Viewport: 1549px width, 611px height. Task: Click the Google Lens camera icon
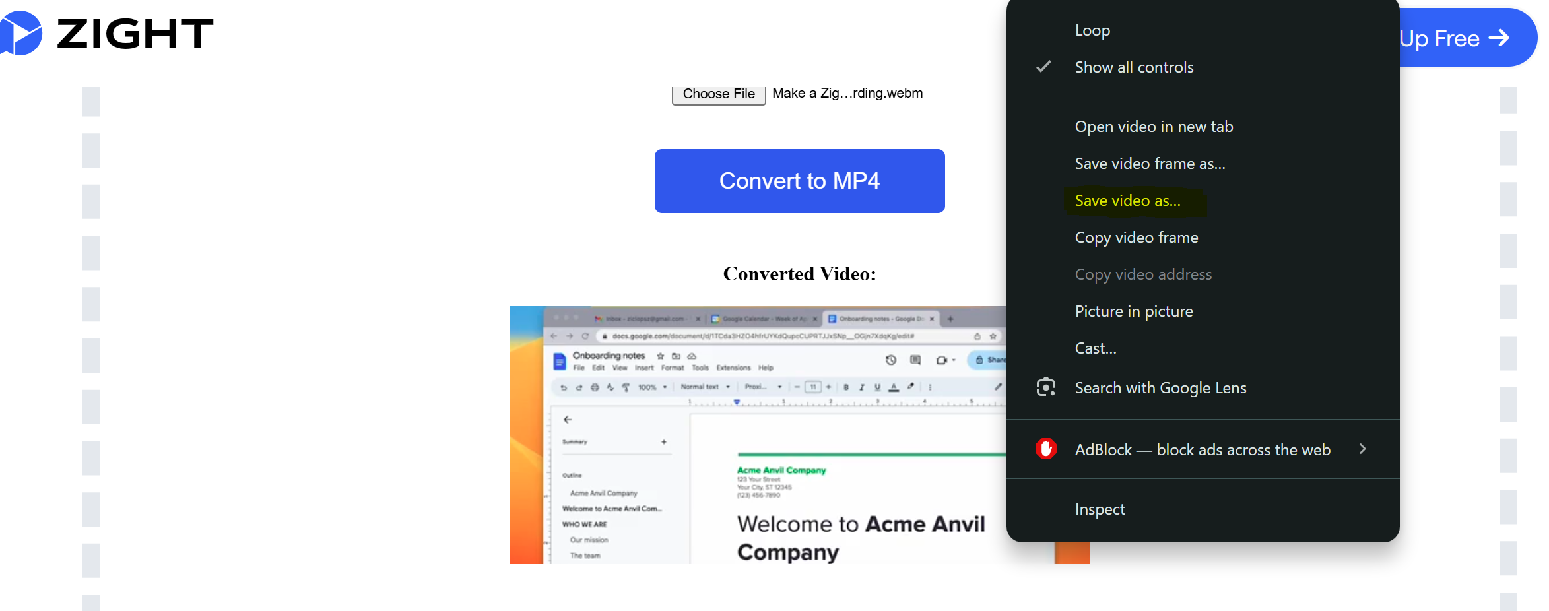[1046, 387]
